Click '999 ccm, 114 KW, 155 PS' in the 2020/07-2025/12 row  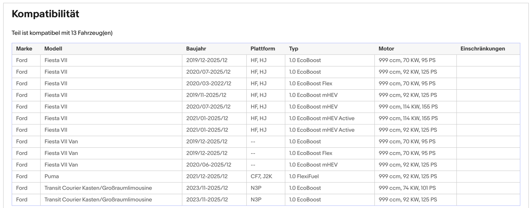pos(408,107)
